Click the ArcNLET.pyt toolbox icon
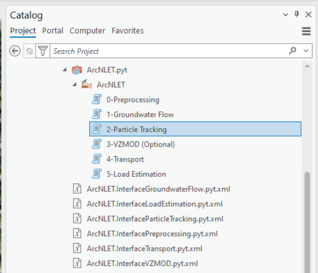This screenshot has width=318, height=273. pyautogui.click(x=77, y=70)
